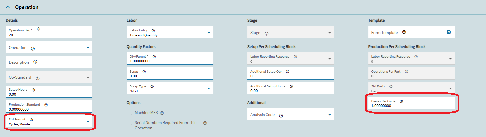Image resolution: width=486 pixels, height=137 pixels.
Task: Open help icon beside Operation Seq
Action: [38, 29]
